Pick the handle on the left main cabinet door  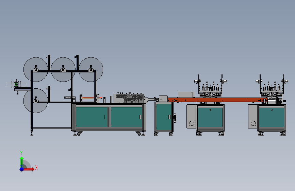pos(105,117)
